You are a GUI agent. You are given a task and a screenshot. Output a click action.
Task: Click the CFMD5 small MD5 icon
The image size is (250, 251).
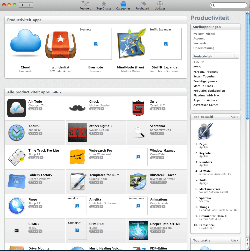16,230
